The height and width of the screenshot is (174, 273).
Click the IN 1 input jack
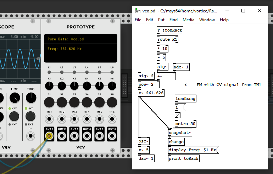49,119
